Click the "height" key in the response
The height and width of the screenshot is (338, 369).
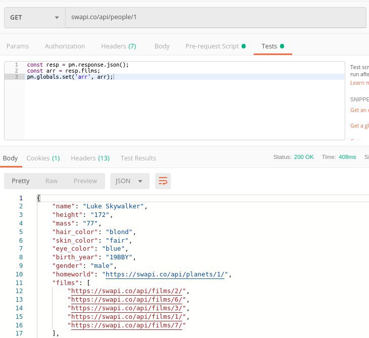[x=68, y=215]
